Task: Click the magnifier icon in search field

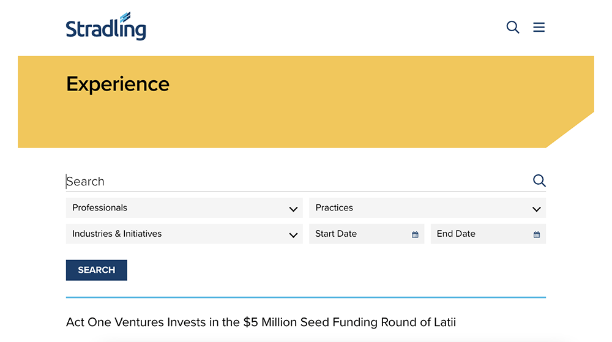Action: coord(539,180)
